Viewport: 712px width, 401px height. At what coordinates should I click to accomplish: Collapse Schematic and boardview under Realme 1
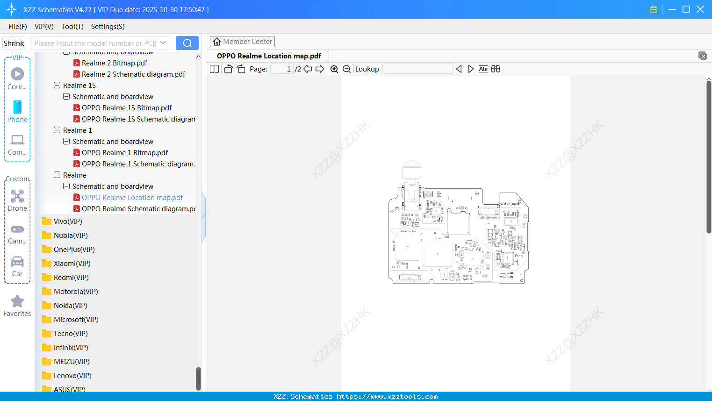pyautogui.click(x=66, y=142)
